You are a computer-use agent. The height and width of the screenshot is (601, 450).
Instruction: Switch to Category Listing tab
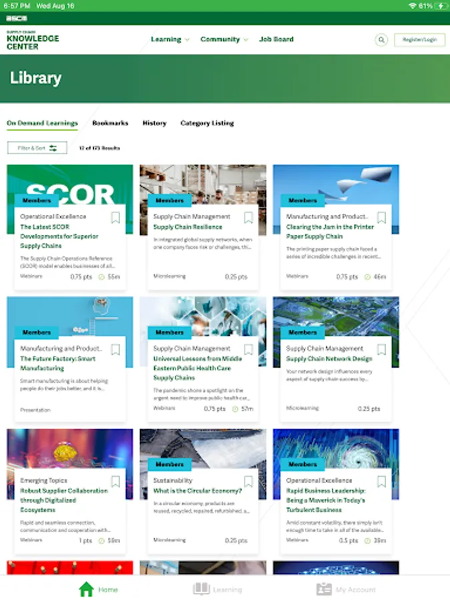coord(207,123)
